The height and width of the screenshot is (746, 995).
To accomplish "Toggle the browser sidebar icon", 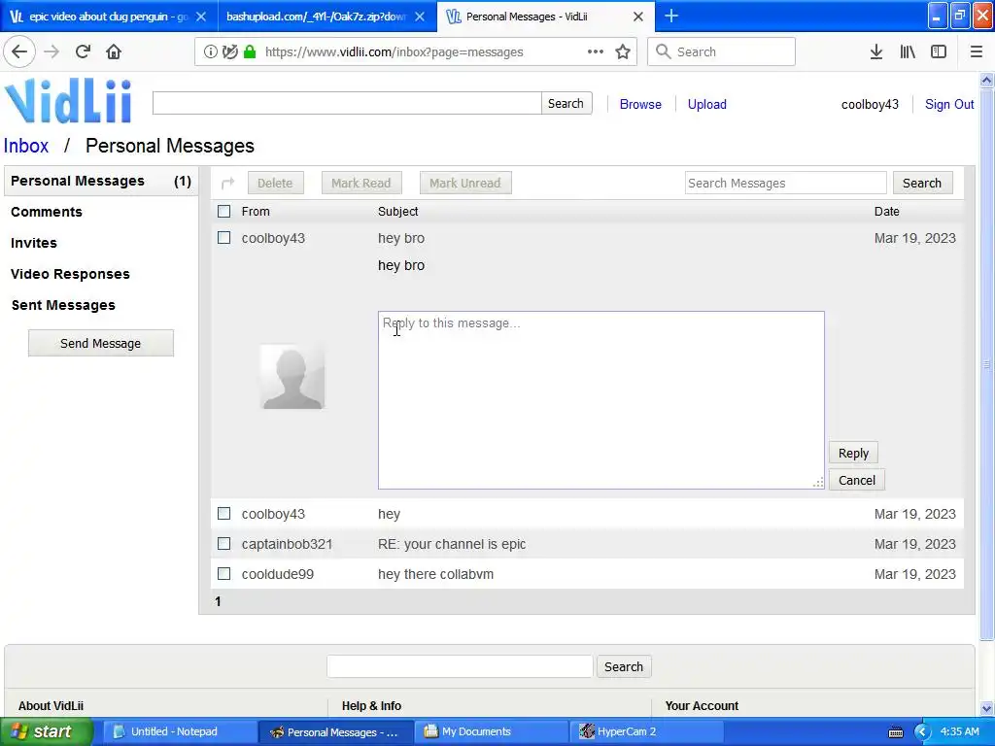I will click(939, 51).
